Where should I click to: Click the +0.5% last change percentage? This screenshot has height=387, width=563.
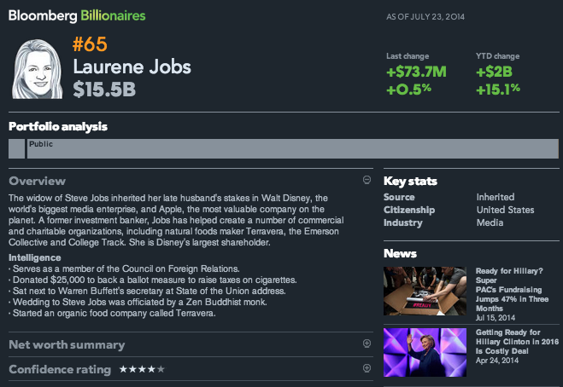point(408,90)
